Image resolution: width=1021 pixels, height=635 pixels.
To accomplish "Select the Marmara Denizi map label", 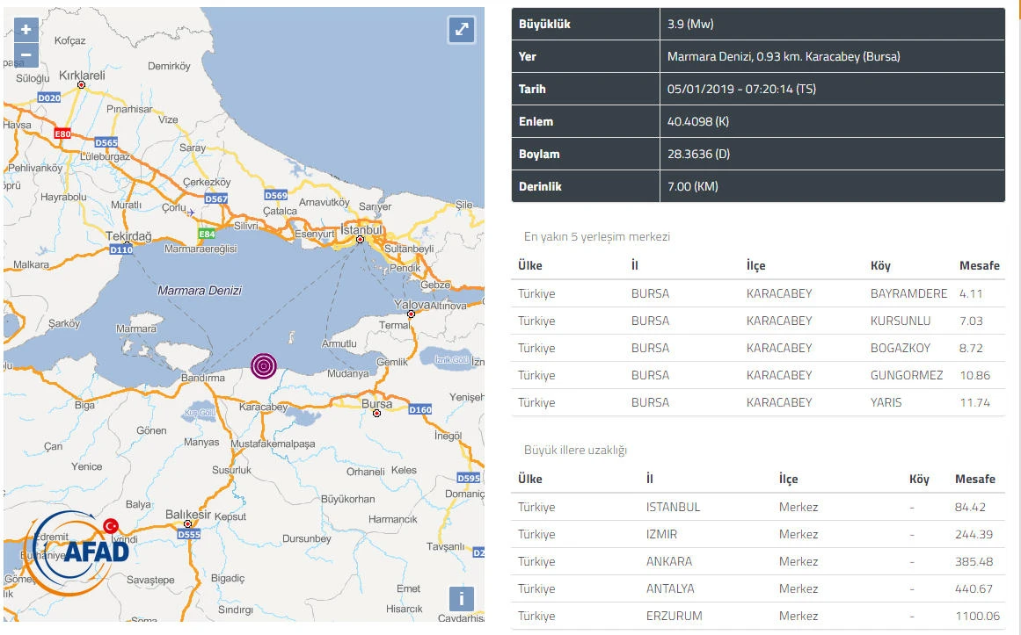I will (x=200, y=290).
